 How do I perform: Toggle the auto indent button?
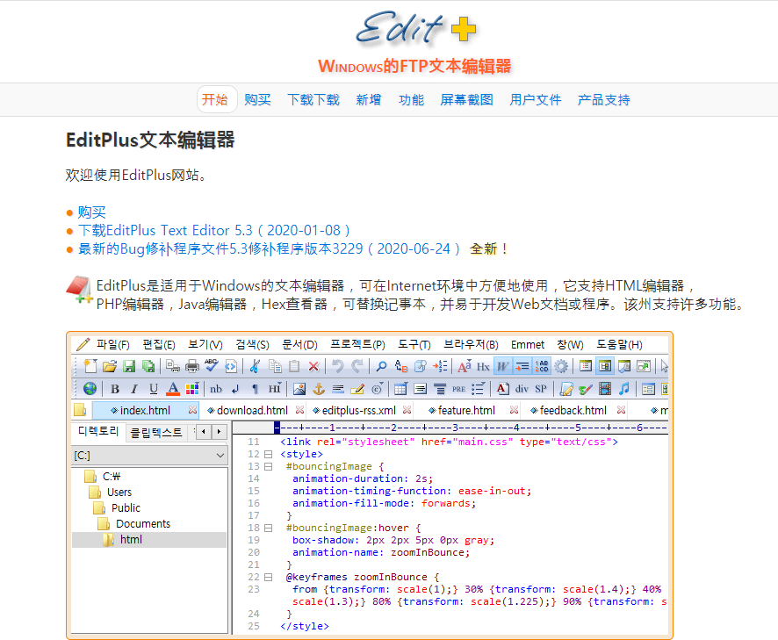(x=522, y=366)
